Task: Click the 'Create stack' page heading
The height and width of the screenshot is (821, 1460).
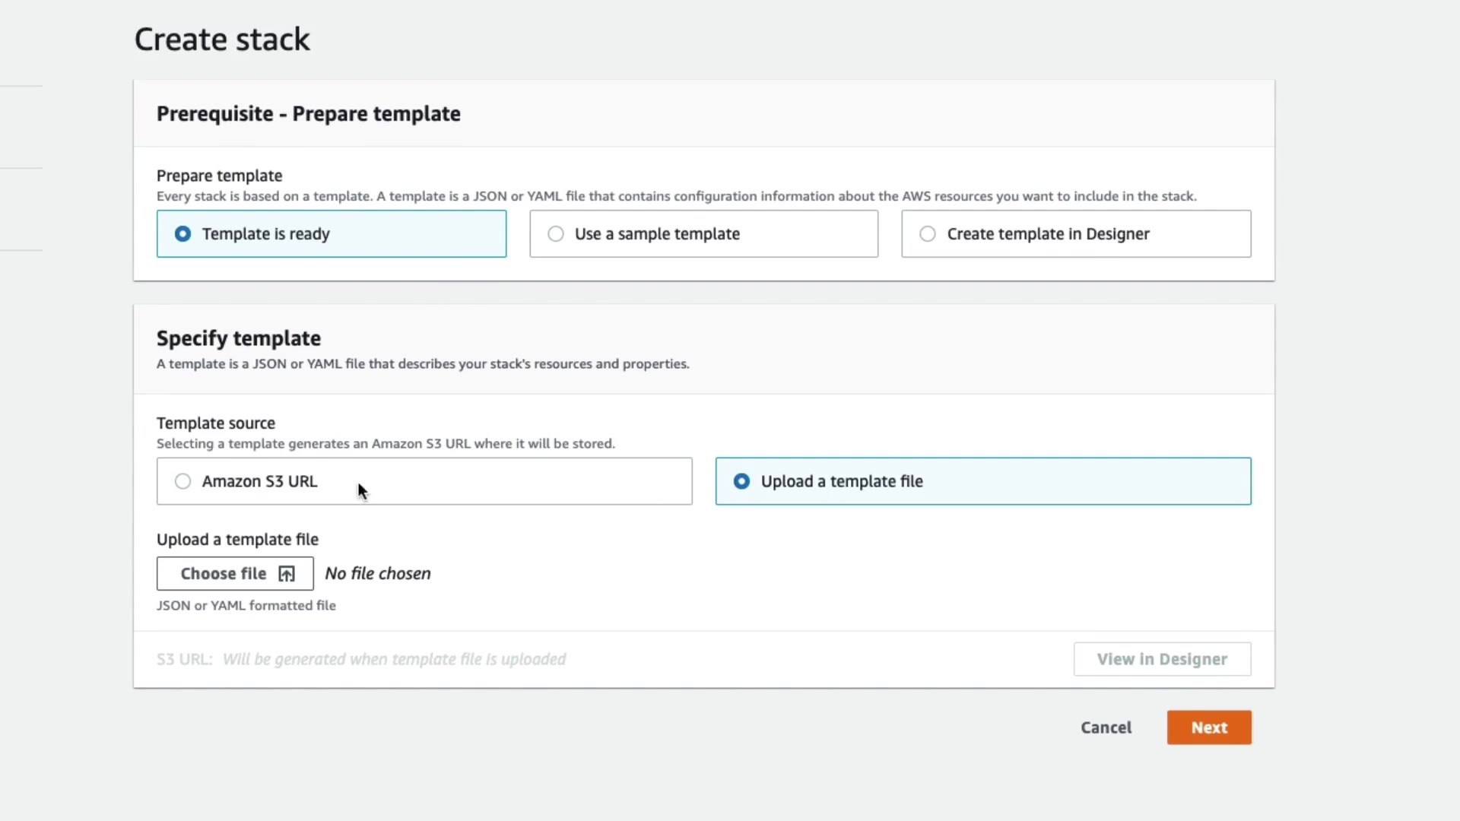Action: pyautogui.click(x=222, y=40)
